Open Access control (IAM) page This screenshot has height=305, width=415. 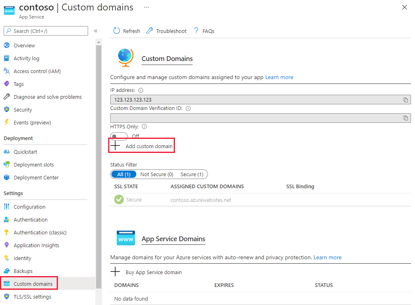[x=37, y=71]
